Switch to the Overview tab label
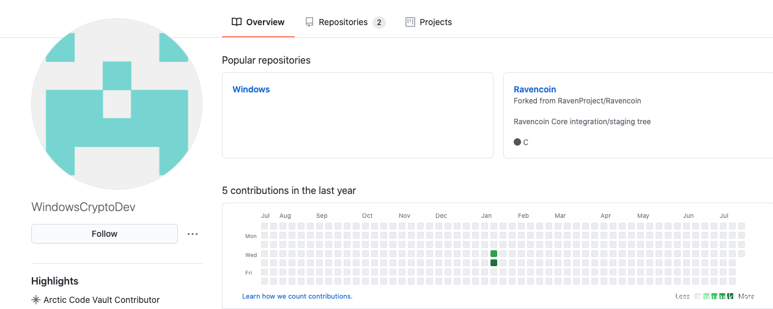 click(x=265, y=22)
